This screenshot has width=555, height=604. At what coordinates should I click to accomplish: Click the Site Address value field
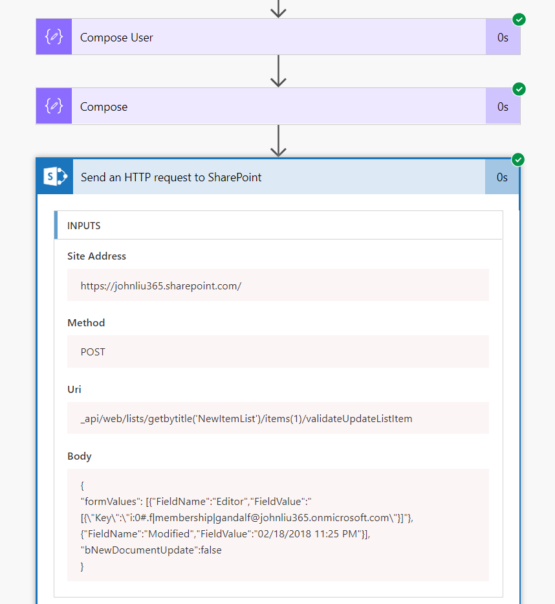(x=277, y=285)
